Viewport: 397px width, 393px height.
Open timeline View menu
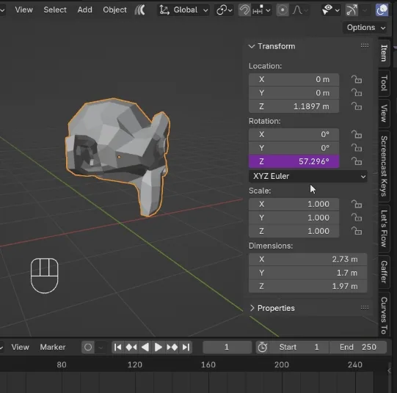20,347
